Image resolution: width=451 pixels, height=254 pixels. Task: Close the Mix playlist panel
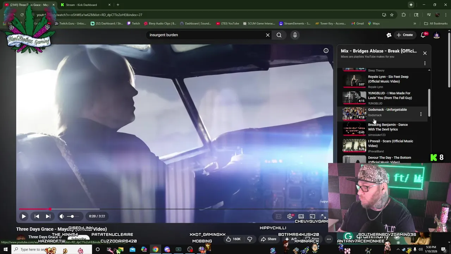425,53
